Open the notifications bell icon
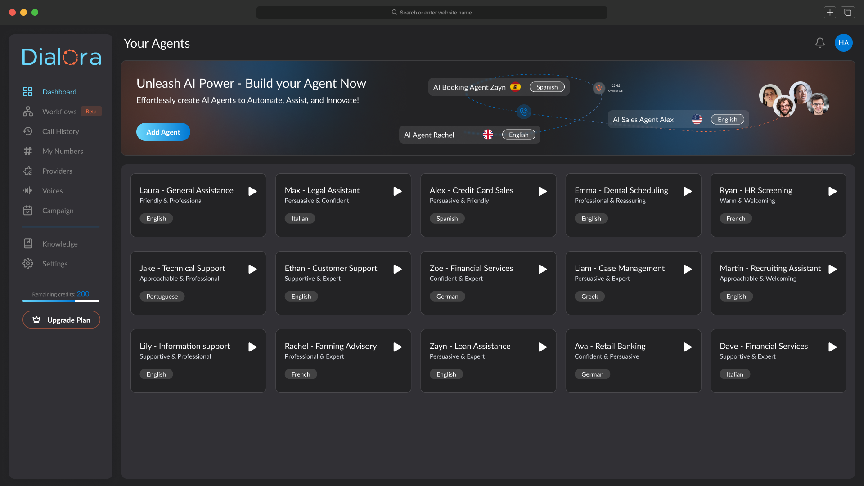The width and height of the screenshot is (864, 486). [820, 43]
